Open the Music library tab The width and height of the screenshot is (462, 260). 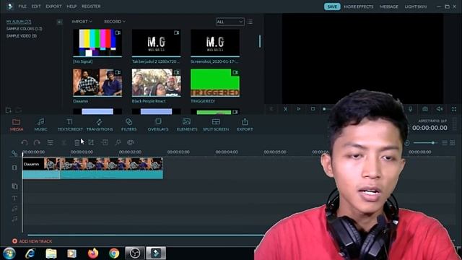pos(40,125)
